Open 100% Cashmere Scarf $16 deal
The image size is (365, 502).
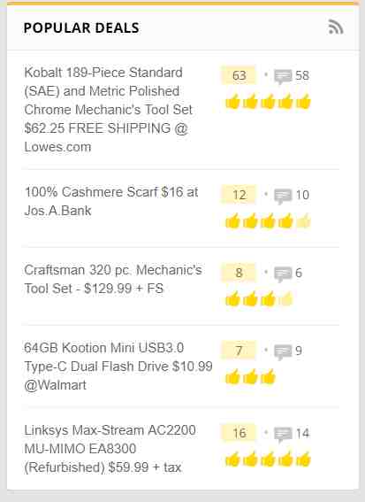111,201
